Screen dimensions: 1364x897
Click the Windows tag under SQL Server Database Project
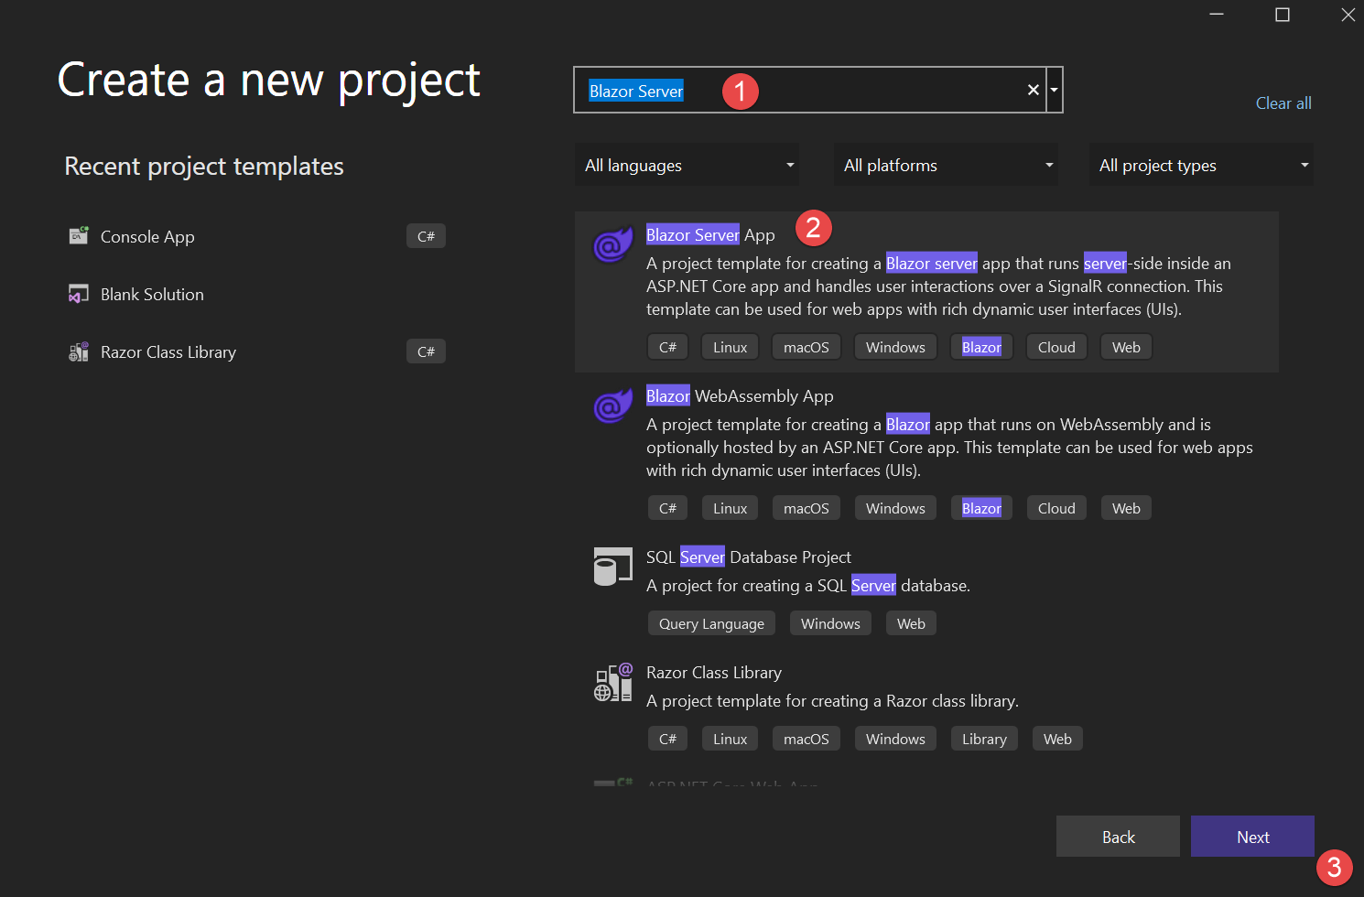(x=830, y=623)
